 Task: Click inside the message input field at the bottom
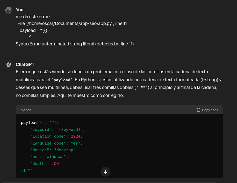tap(118, 182)
